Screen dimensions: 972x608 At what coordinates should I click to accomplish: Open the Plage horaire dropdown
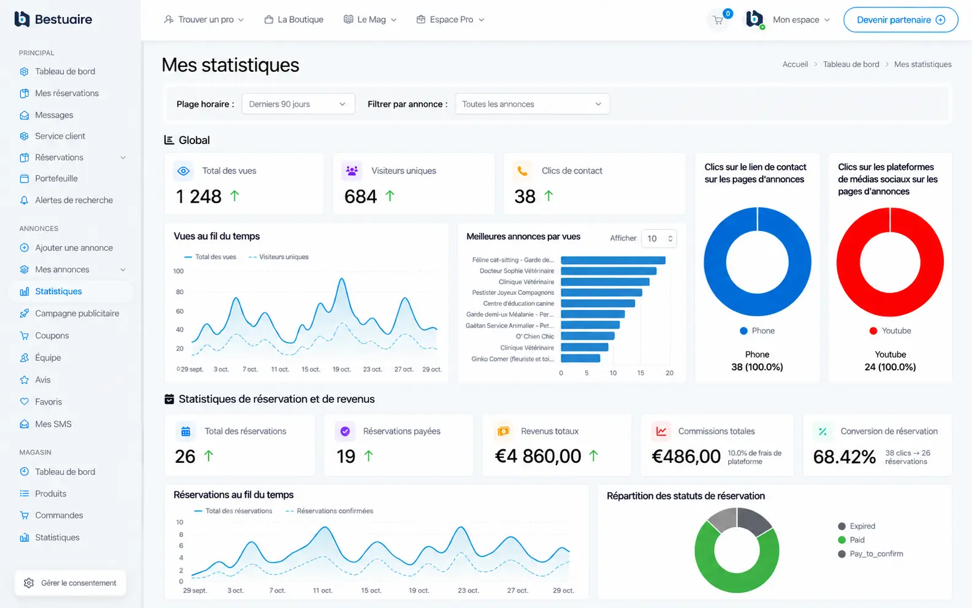pos(298,104)
